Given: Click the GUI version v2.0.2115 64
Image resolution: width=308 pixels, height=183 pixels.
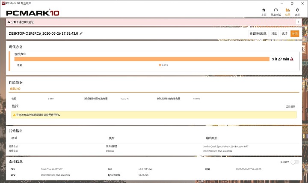Looking at the screenshot, I should (x=145, y=169).
